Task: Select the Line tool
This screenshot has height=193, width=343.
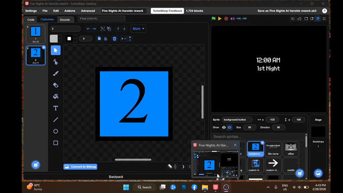Action: [x=56, y=120]
